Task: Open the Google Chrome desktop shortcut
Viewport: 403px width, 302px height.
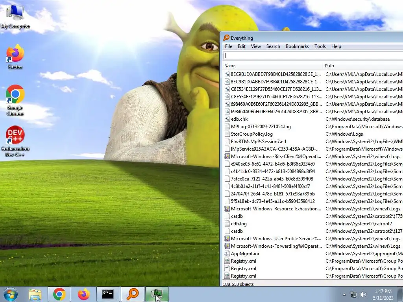Action: pos(15,100)
